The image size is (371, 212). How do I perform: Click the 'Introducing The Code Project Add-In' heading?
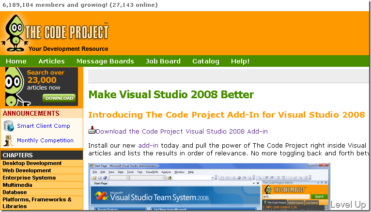coord(227,115)
